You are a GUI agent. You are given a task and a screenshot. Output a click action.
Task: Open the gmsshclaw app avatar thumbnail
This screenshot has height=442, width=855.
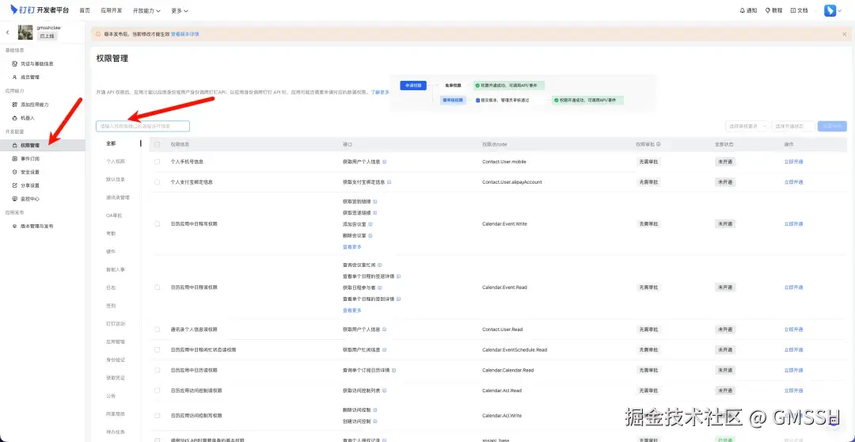tap(25, 32)
